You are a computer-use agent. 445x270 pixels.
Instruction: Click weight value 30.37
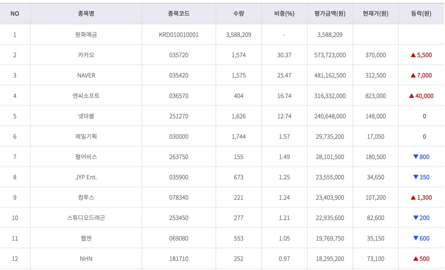pyautogui.click(x=284, y=55)
